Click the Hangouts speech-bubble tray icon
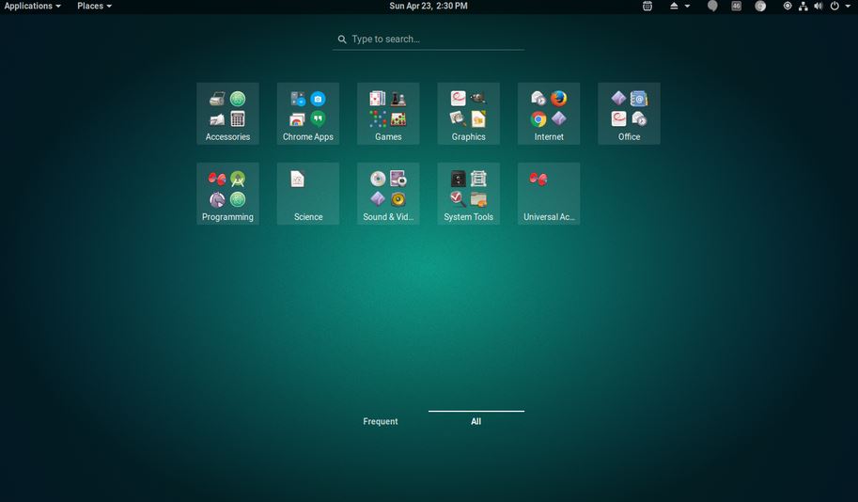 coord(712,6)
